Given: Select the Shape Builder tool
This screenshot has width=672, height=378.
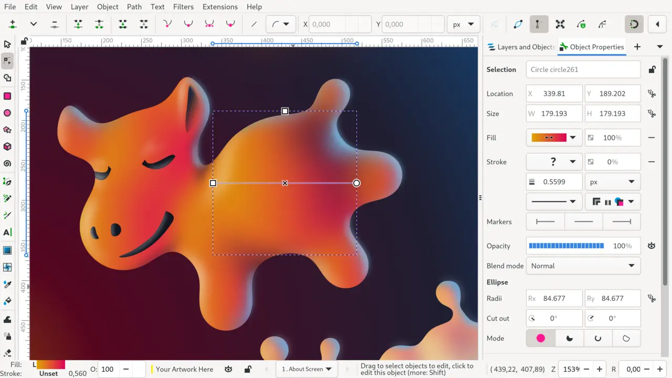Looking at the screenshot, I should coord(7,78).
